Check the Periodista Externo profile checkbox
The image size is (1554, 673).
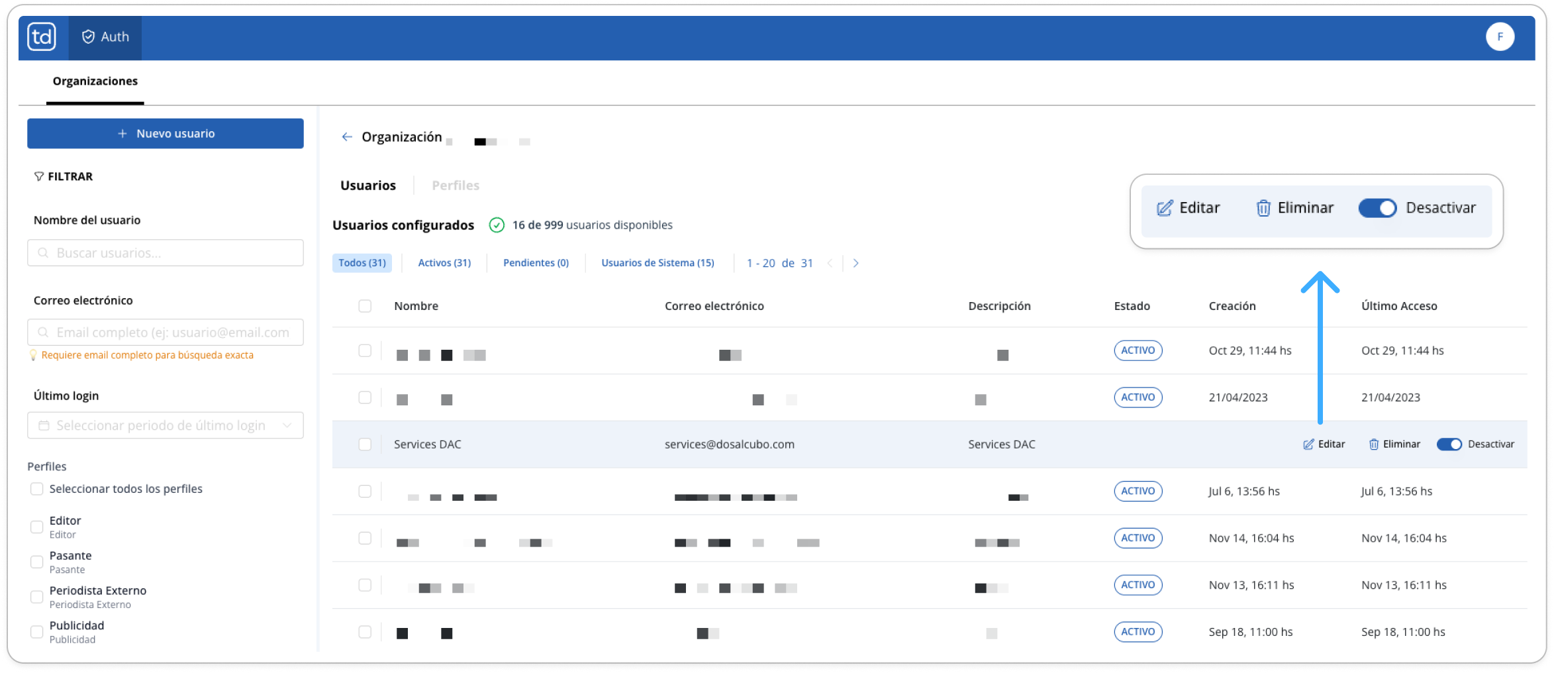37,597
